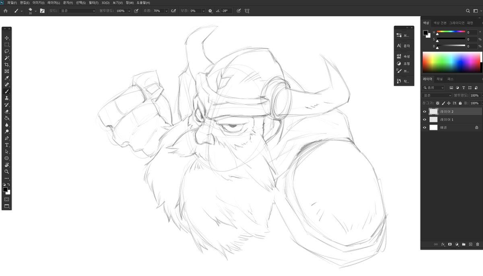Switch to the Swatches (색상 견본) tab

click(x=440, y=23)
